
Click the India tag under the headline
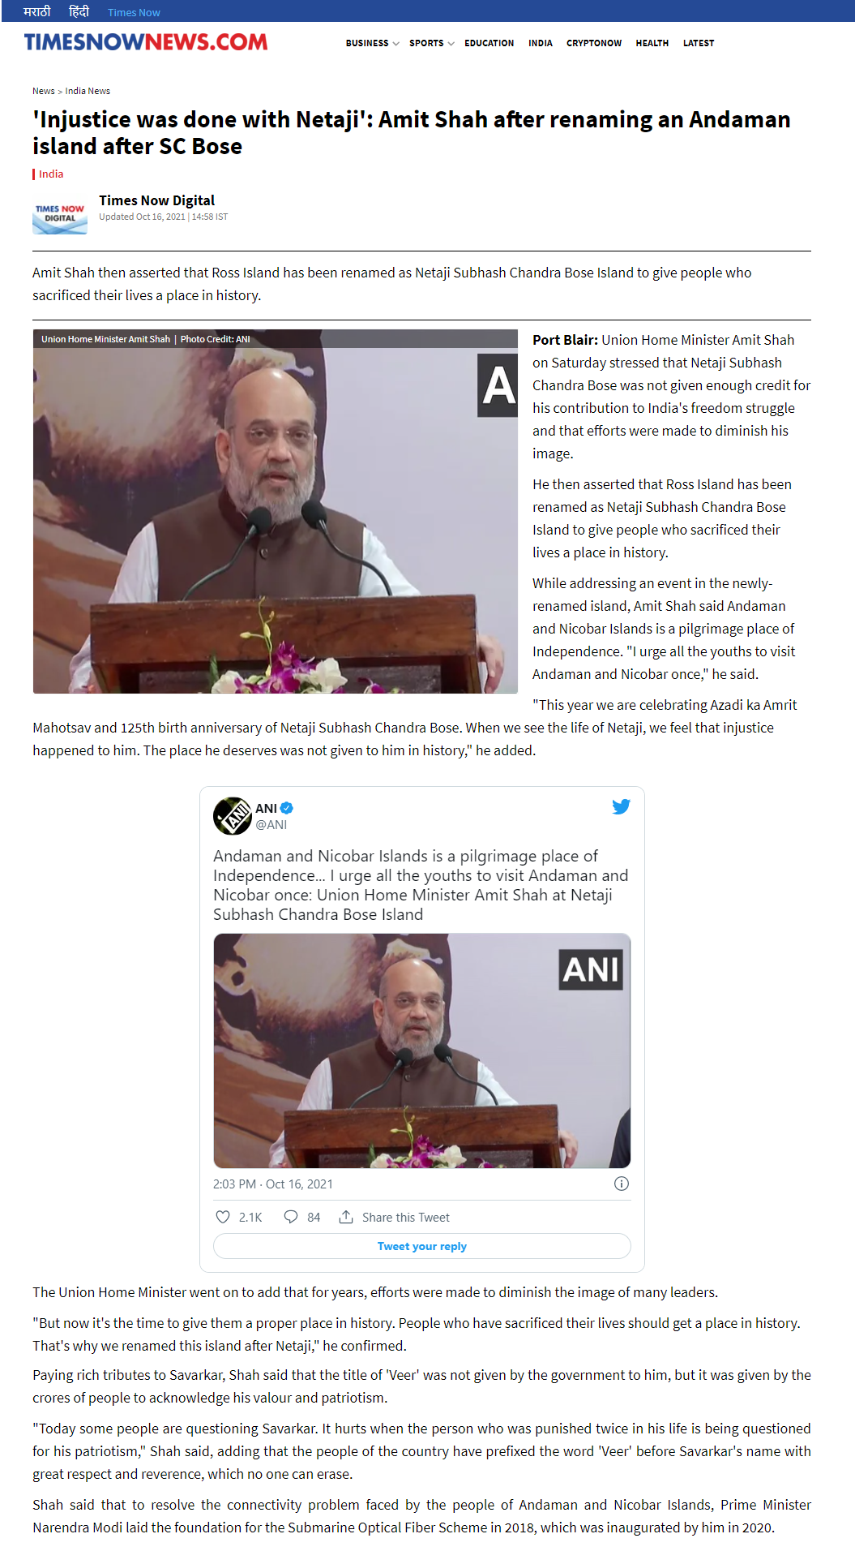tap(50, 174)
